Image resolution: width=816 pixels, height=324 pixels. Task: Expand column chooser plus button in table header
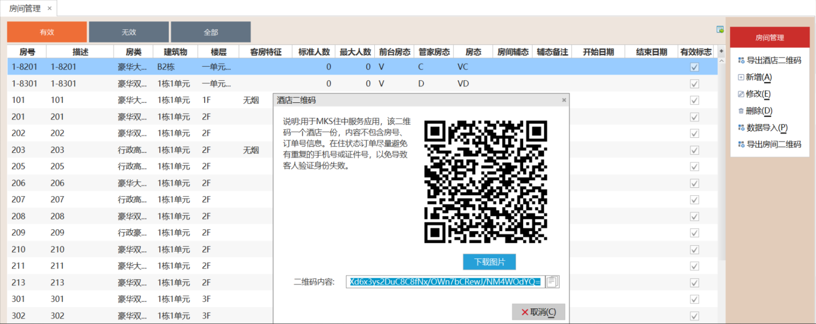(721, 51)
